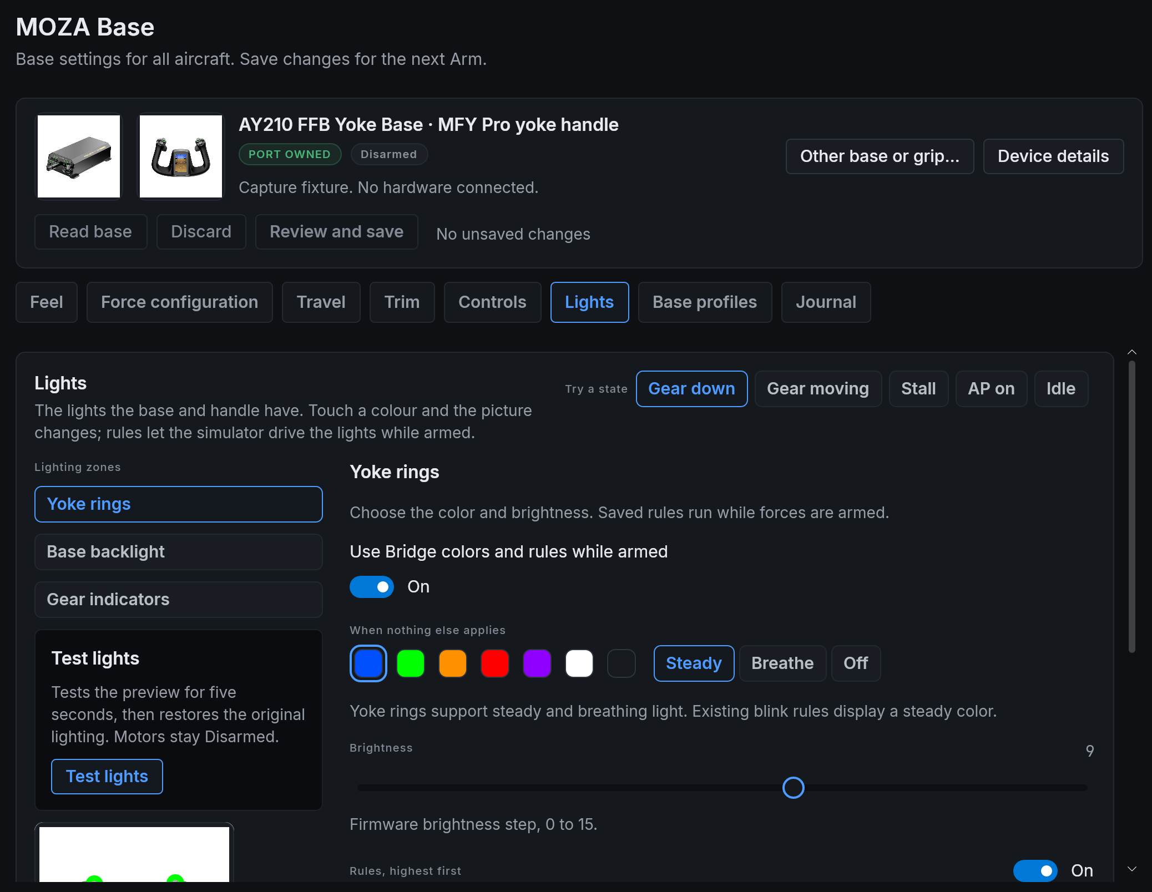
Task: Click the scroll down arrow of Lights panel
Action: pos(1132,869)
